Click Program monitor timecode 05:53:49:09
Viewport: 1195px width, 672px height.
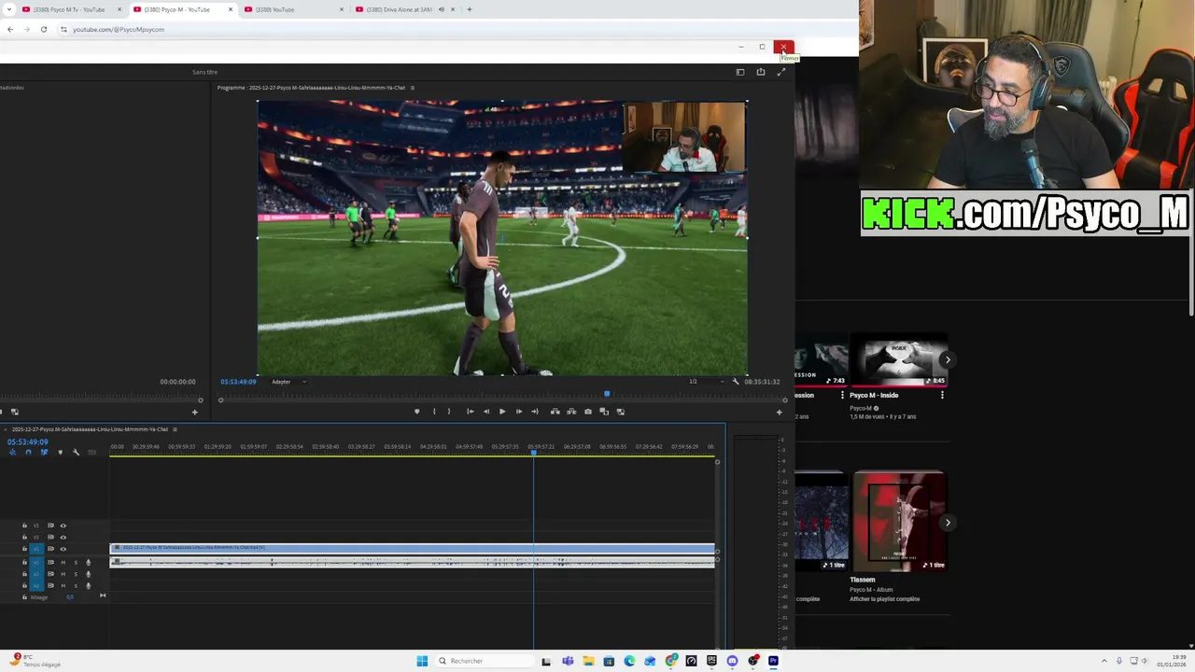238,382
